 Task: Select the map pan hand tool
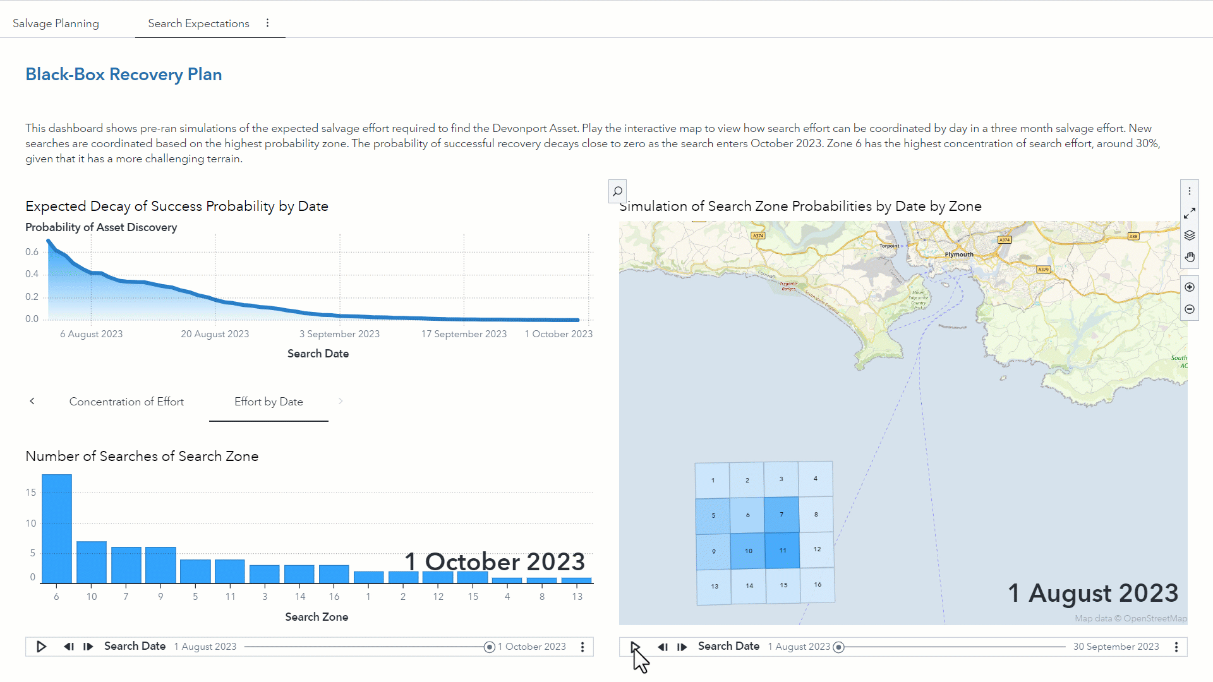pos(1190,258)
